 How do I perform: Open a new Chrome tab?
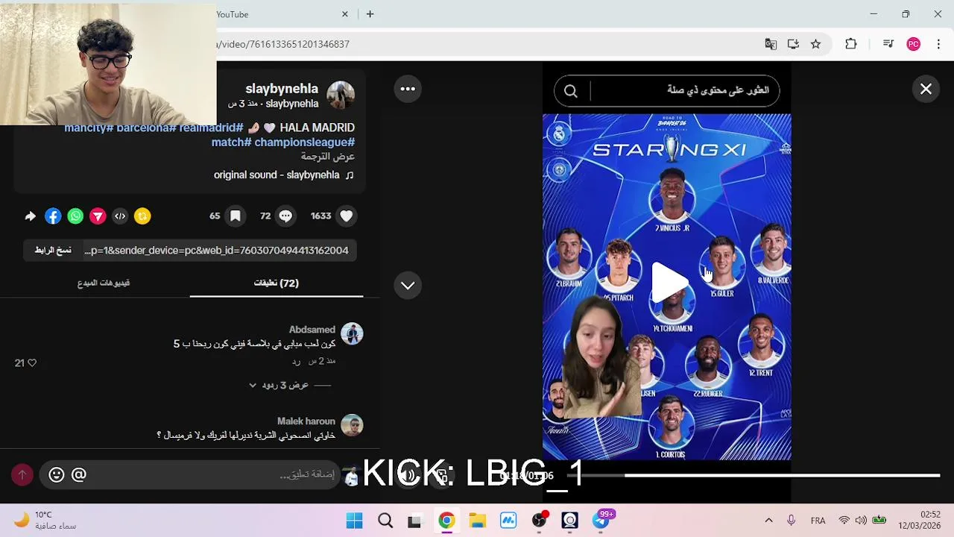[x=370, y=14]
